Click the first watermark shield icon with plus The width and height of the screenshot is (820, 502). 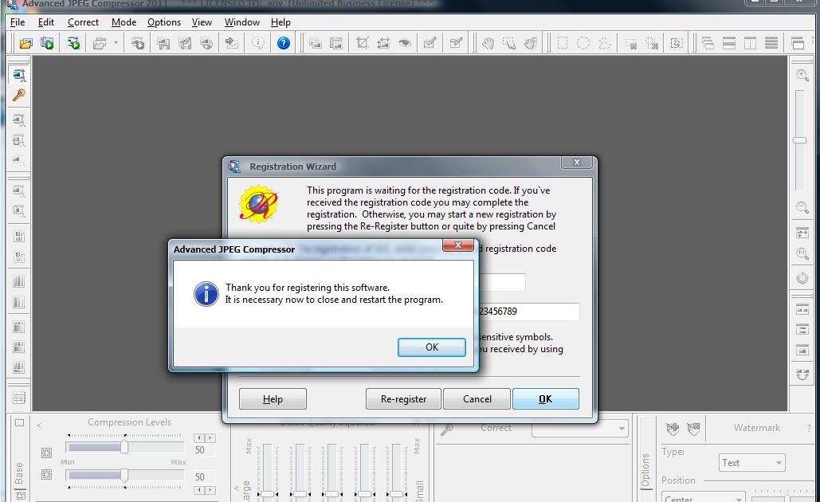point(673,429)
